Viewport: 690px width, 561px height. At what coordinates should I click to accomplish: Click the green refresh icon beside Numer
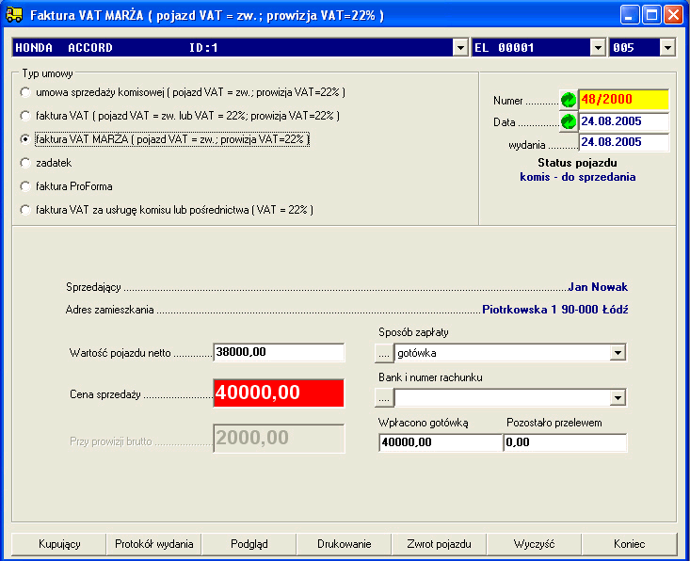coord(568,99)
